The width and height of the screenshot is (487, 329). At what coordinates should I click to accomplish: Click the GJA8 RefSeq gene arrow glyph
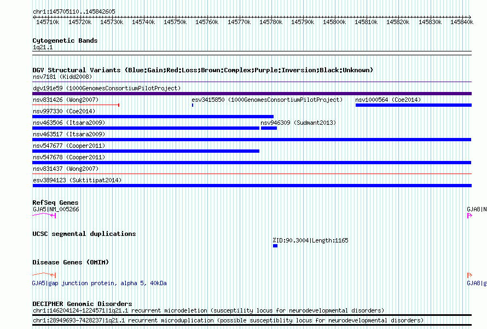click(469, 215)
